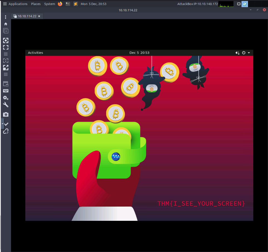Viewport: 268px width, 252px height.
Task: Open Remmina main window via home icon
Action: (6, 24)
